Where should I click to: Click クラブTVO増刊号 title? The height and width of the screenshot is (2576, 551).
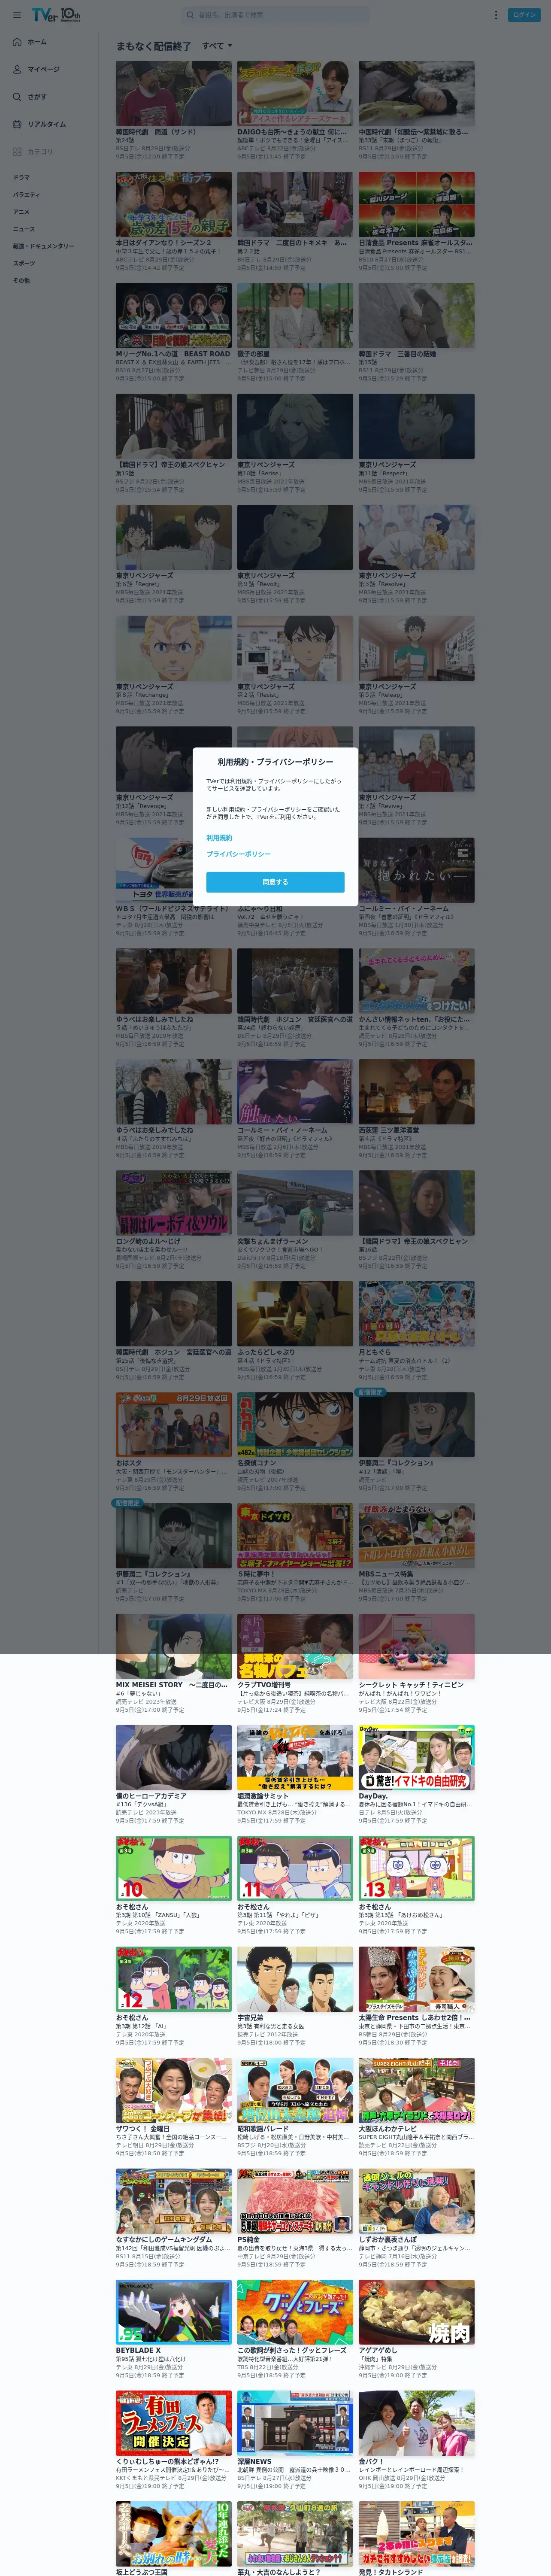263,1685
